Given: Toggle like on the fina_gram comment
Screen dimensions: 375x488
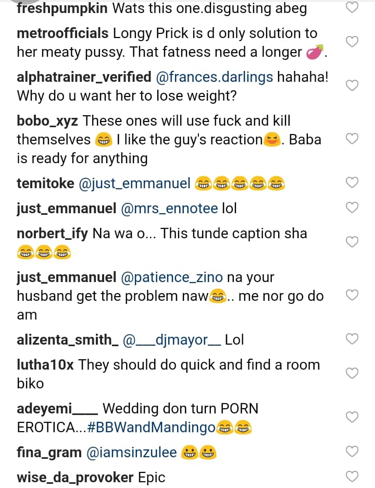Looking at the screenshot, I should click(353, 452).
